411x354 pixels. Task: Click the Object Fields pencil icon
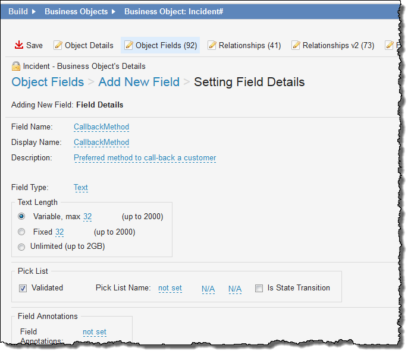tap(128, 45)
